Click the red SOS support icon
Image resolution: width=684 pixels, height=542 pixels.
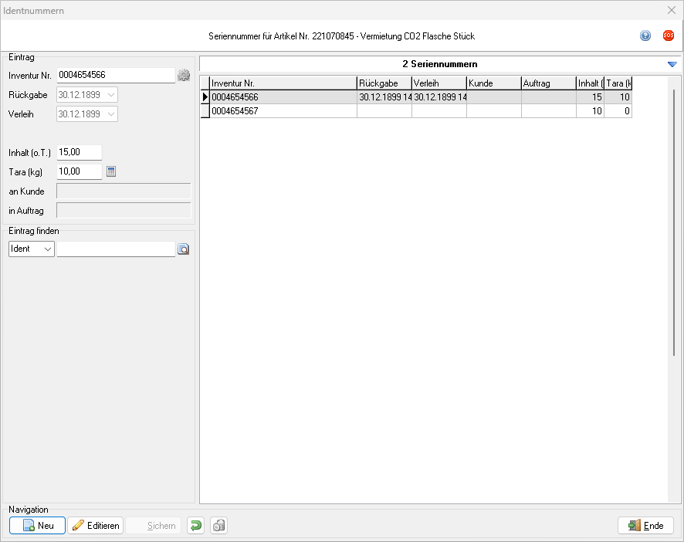coord(669,36)
